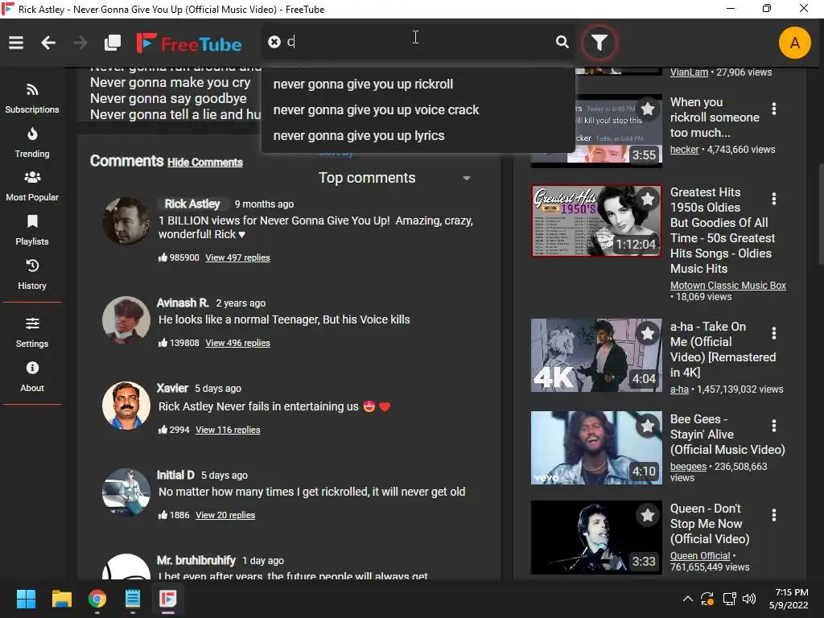Favorite Queen Don't Stop Me Now via star
This screenshot has height=618, width=824.
click(x=648, y=516)
